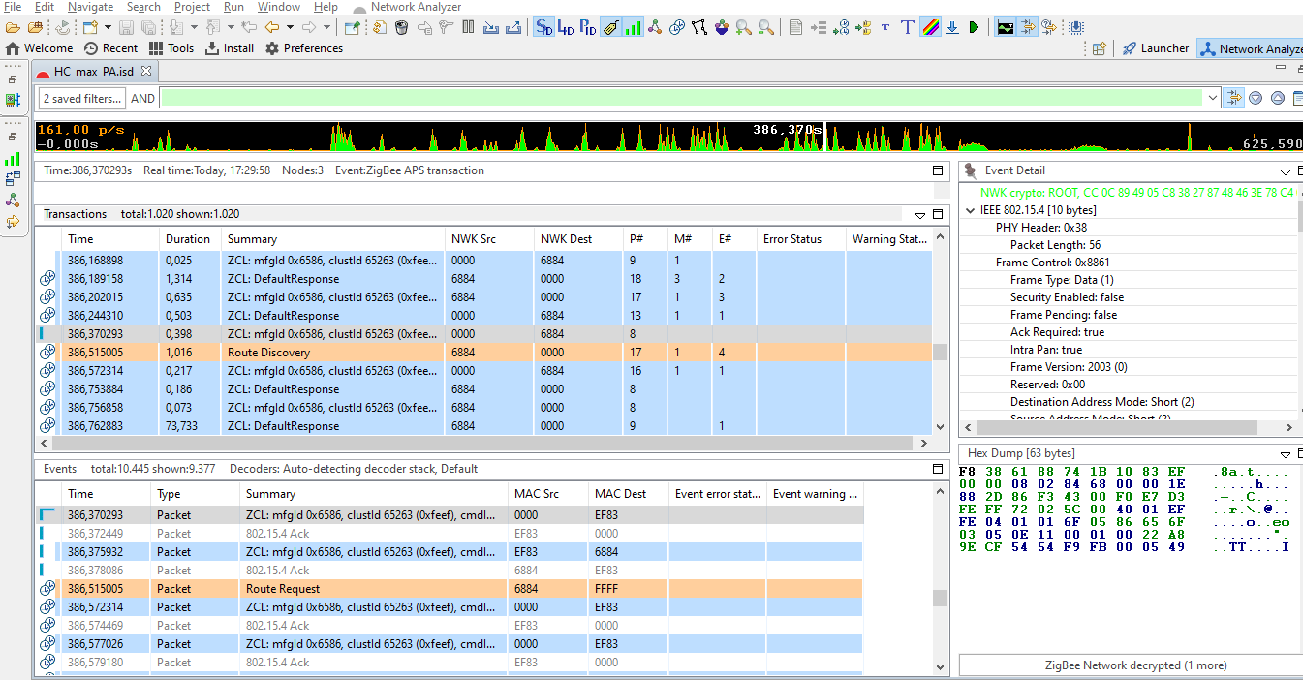1303x680 pixels.
Task: Open the Navigate menu
Action: pyautogui.click(x=90, y=7)
